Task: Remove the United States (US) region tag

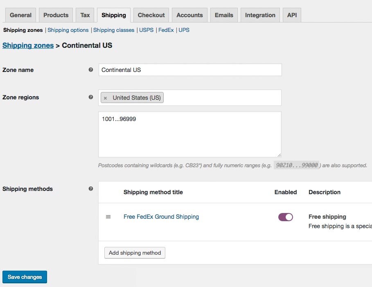Action: coord(106,98)
